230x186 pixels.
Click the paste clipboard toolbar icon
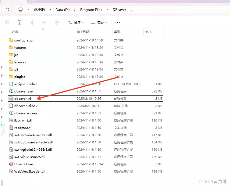coord(19,22)
